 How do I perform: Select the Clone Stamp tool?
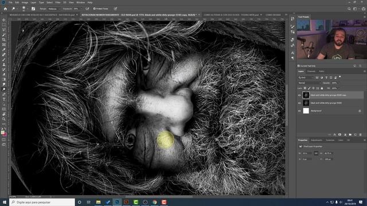pyautogui.click(x=4, y=65)
